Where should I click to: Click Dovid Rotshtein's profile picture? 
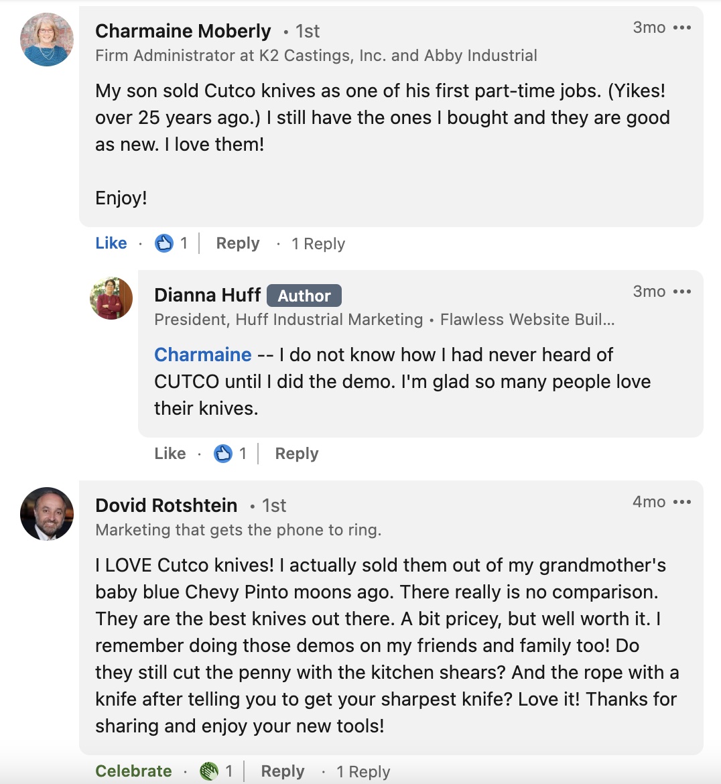click(46, 517)
